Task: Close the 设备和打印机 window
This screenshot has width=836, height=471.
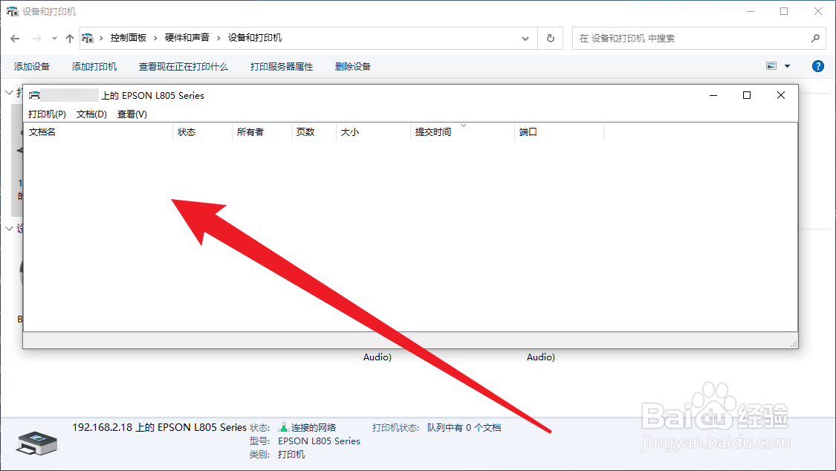Action: click(x=818, y=11)
